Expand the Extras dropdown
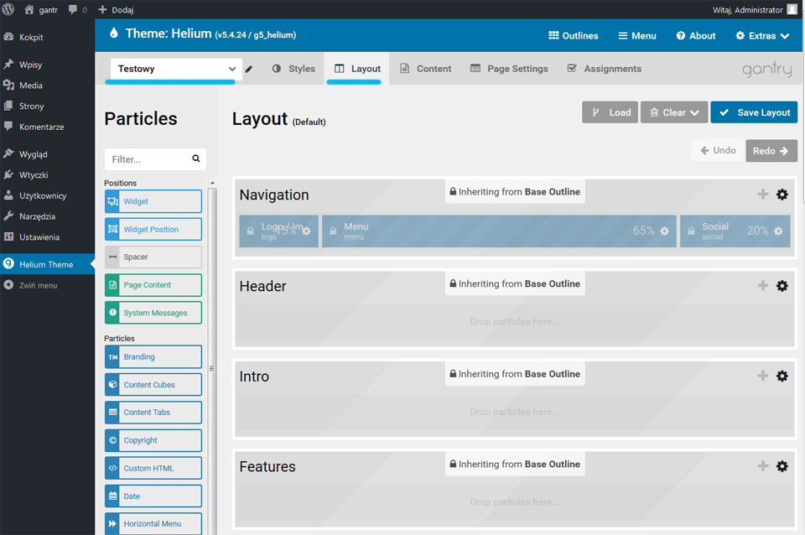This screenshot has width=805, height=535. [x=762, y=35]
